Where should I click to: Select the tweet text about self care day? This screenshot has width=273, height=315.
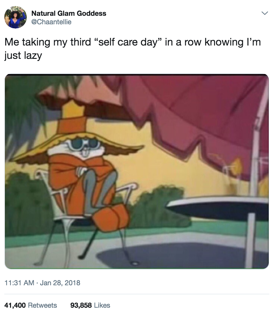[133, 49]
